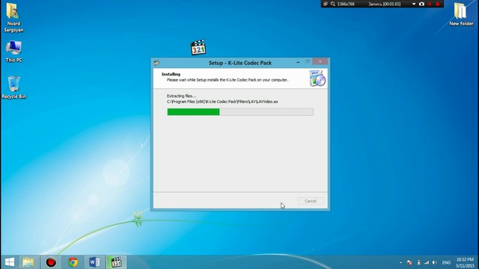
Task: Click the installation progress bar
Action: (240, 112)
